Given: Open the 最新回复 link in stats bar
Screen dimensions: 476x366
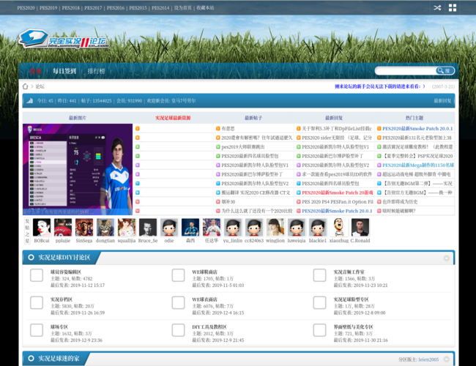Looking at the screenshot, I should pos(442,101).
